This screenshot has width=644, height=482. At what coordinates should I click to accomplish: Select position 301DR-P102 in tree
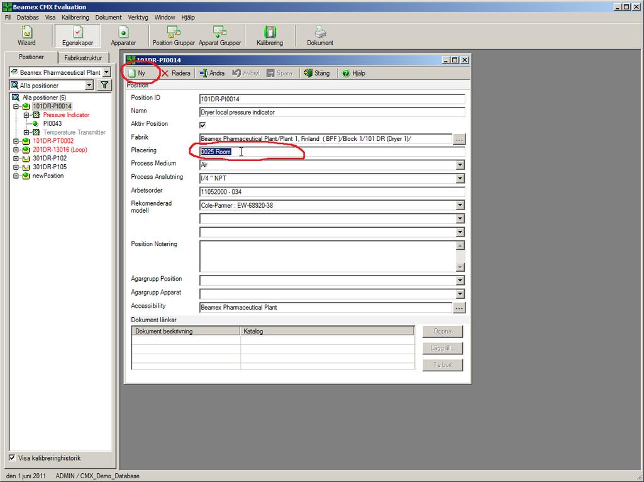click(50, 158)
